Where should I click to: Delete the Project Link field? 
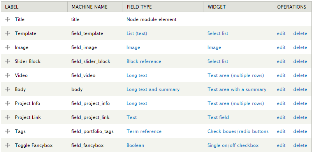click(x=300, y=117)
